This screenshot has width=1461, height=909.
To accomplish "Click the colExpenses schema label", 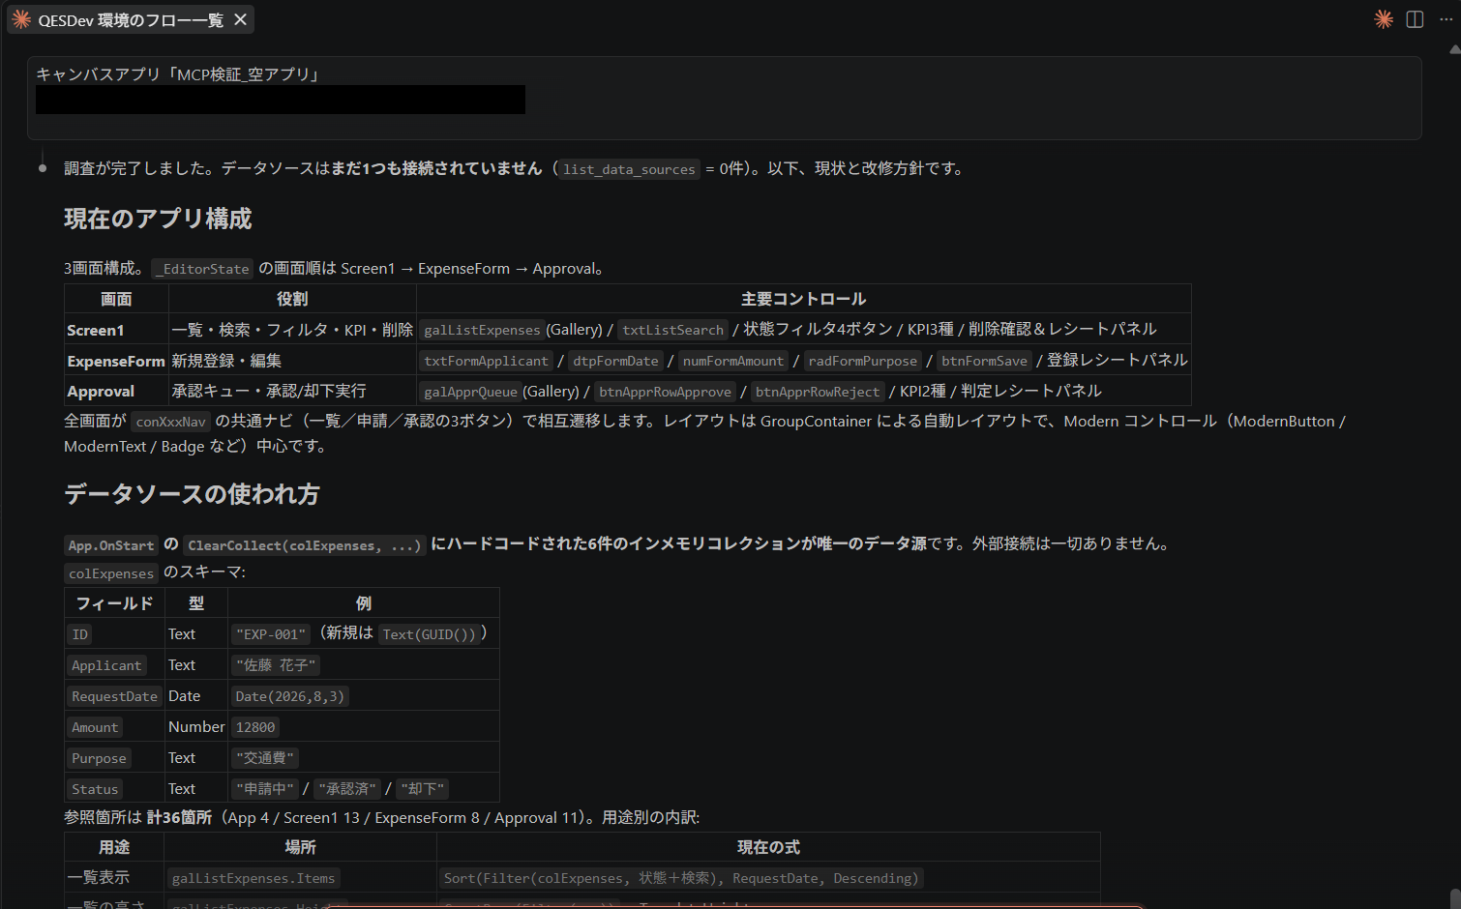I will point(111,573).
